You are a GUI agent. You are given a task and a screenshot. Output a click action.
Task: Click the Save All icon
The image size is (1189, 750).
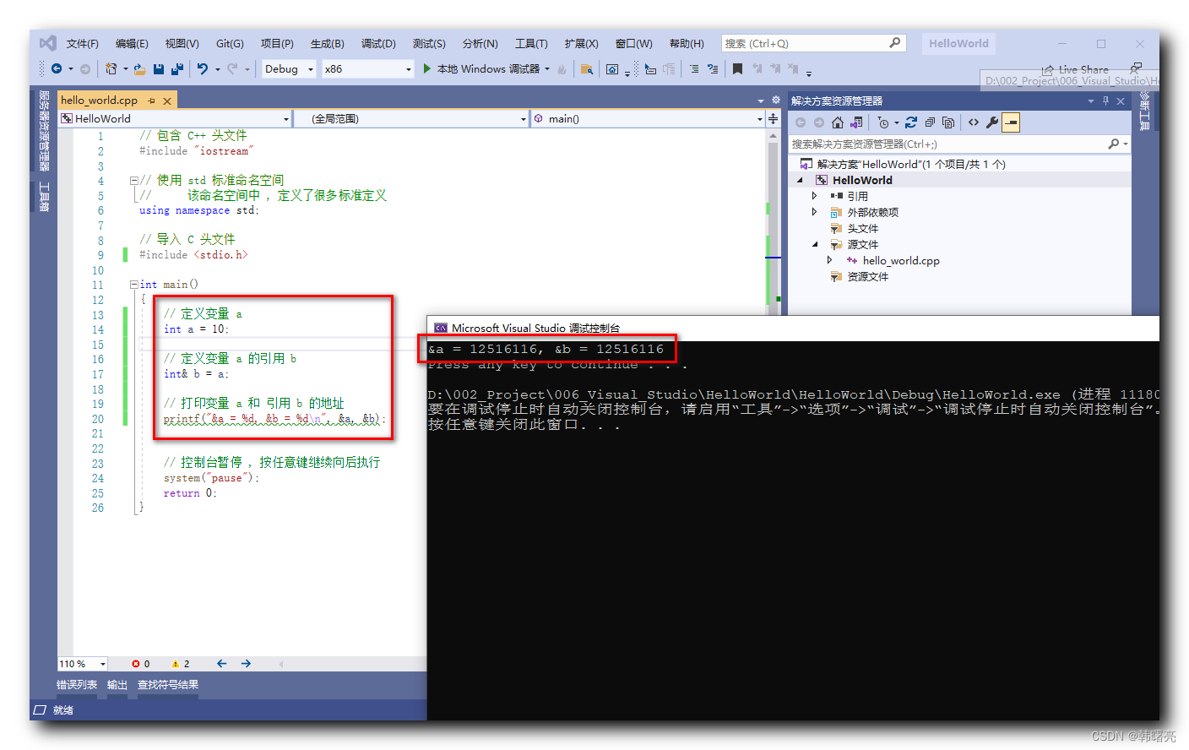(176, 69)
